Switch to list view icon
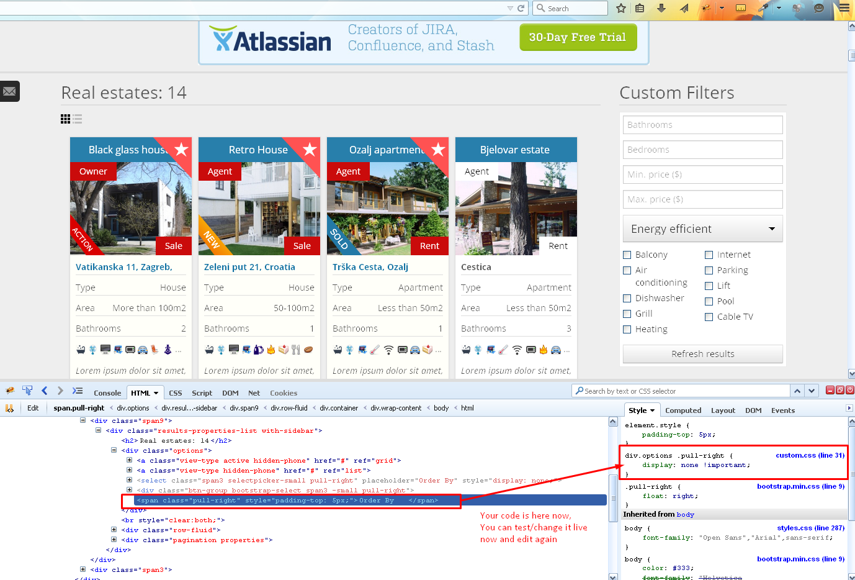This screenshot has width=855, height=580. 78,119
